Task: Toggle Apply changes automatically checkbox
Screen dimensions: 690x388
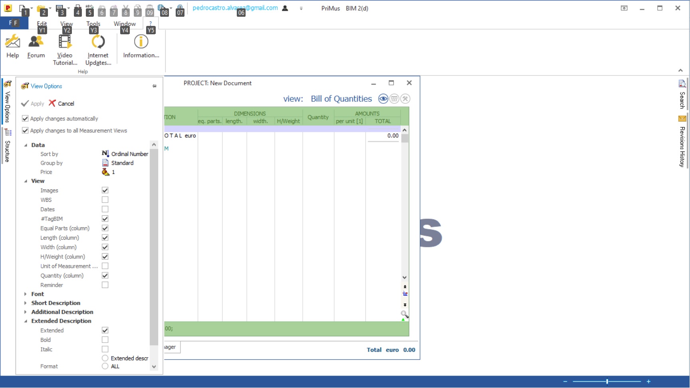Action: point(25,118)
